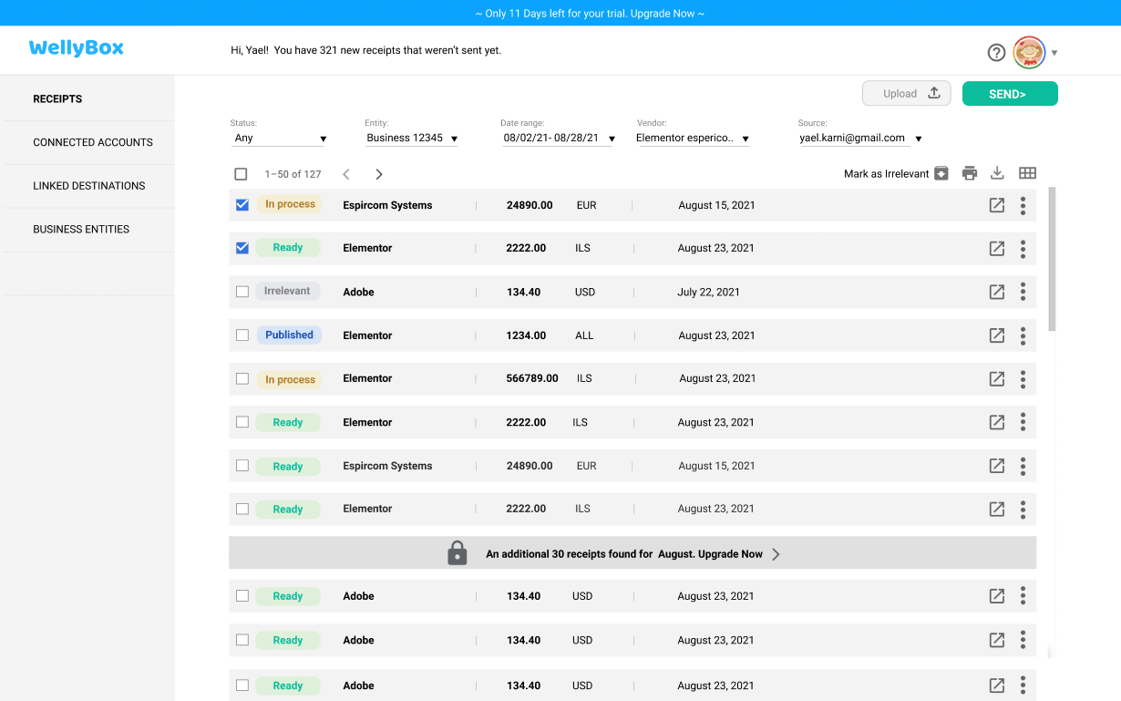1121x701 pixels.
Task: Click the 1–50 of 127 pagination count
Action: tap(293, 174)
